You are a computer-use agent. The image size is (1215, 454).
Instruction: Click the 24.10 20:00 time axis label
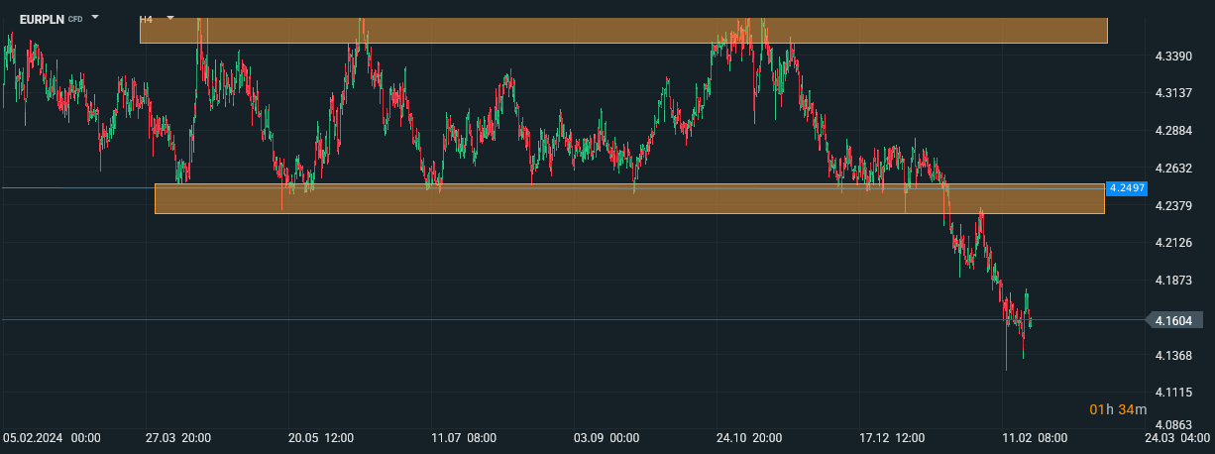(x=749, y=437)
